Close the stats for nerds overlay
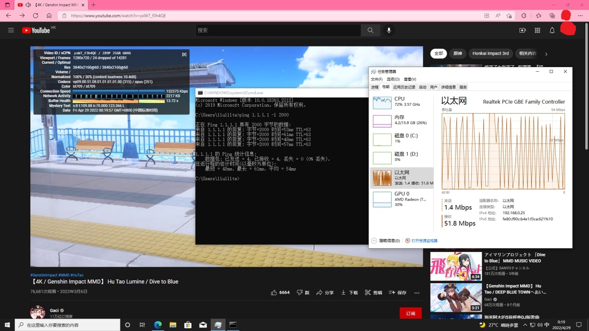 click(184, 54)
